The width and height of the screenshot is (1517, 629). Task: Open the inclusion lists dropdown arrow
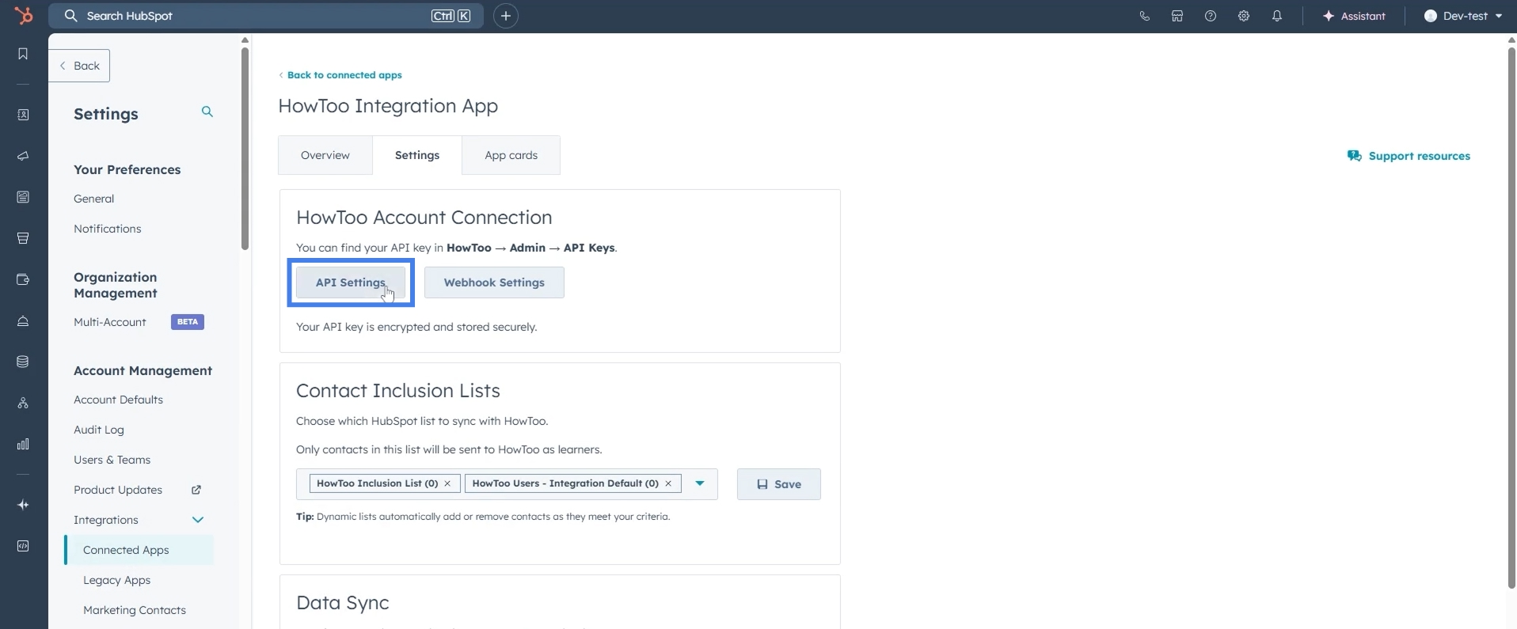tap(700, 483)
